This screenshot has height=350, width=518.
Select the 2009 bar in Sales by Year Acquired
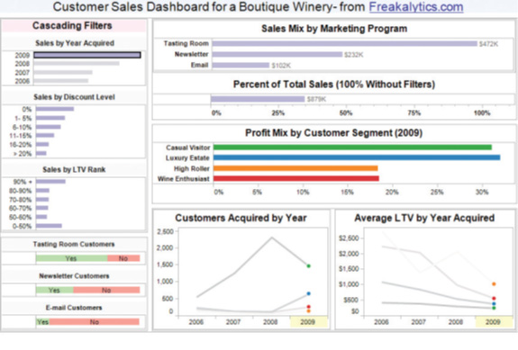pyautogui.click(x=87, y=55)
